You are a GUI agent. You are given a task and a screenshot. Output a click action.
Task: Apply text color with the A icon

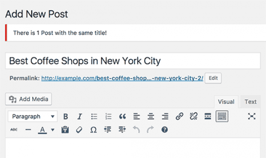pyautogui.click(x=42, y=130)
